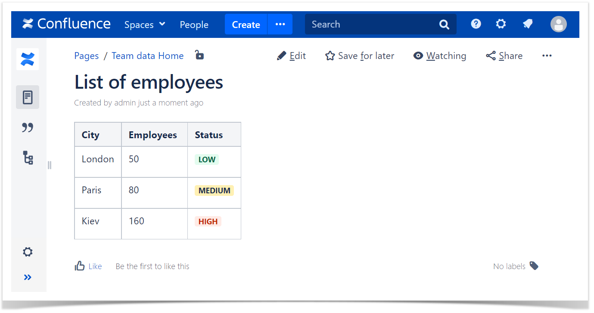The width and height of the screenshot is (594, 313).
Task: Open the notifications icon in header
Action: [528, 24]
